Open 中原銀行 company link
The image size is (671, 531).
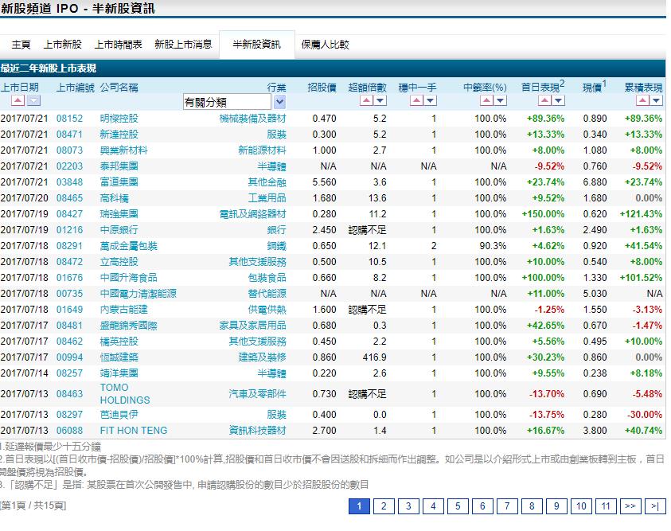[x=119, y=230]
